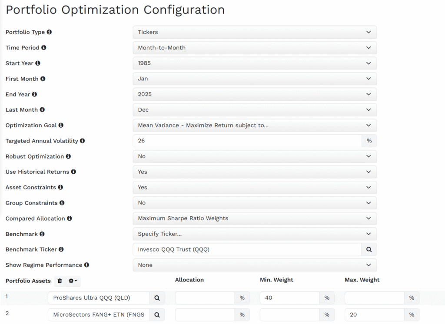The height and width of the screenshot is (324, 445).
Task: Click the info icon beside Portfolio Type
Action: [x=49, y=32]
